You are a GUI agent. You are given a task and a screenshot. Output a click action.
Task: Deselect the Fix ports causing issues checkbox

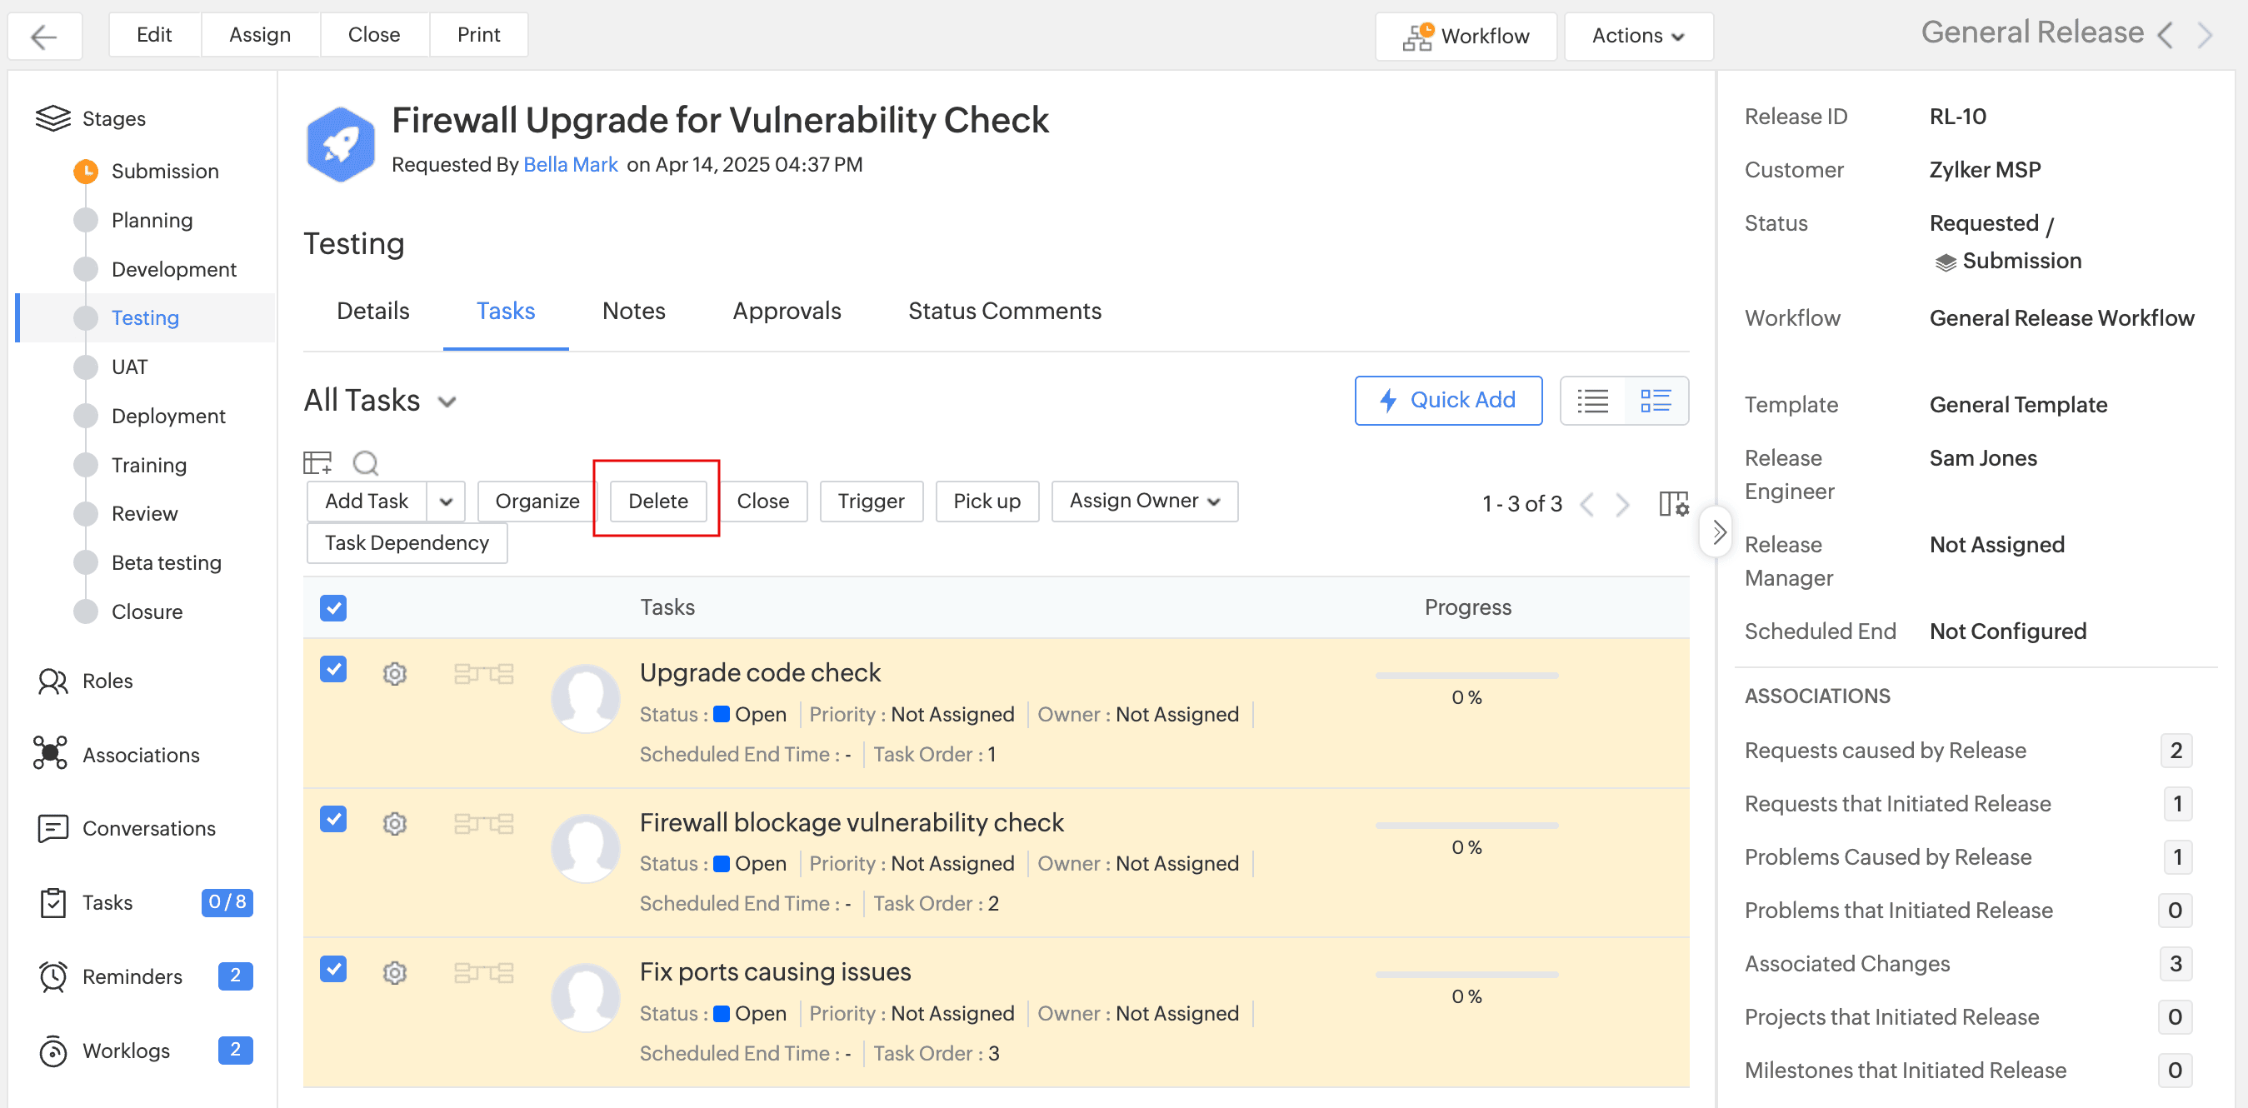pyautogui.click(x=332, y=967)
